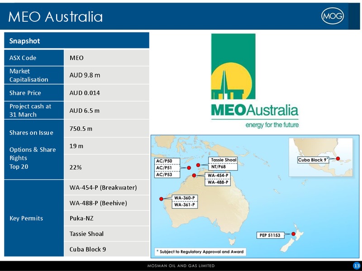Click the 'ASX Code' row label

click(23, 58)
